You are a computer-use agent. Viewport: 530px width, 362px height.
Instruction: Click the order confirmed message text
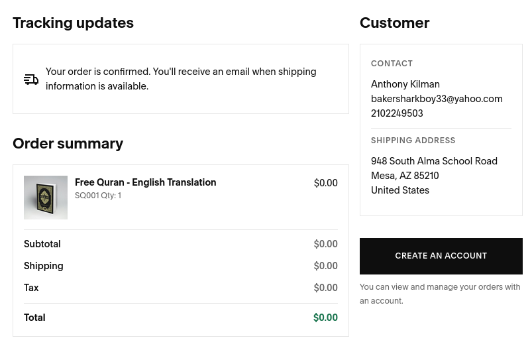180,79
